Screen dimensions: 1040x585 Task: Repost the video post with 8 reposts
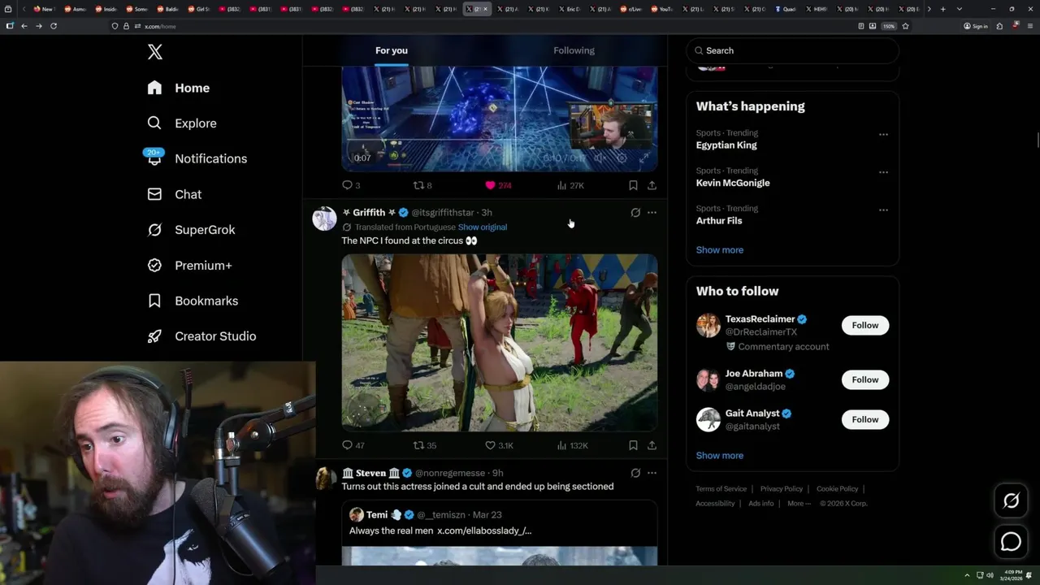coord(422,185)
